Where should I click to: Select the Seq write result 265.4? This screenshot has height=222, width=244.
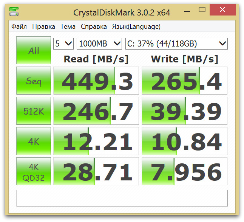click(185, 81)
